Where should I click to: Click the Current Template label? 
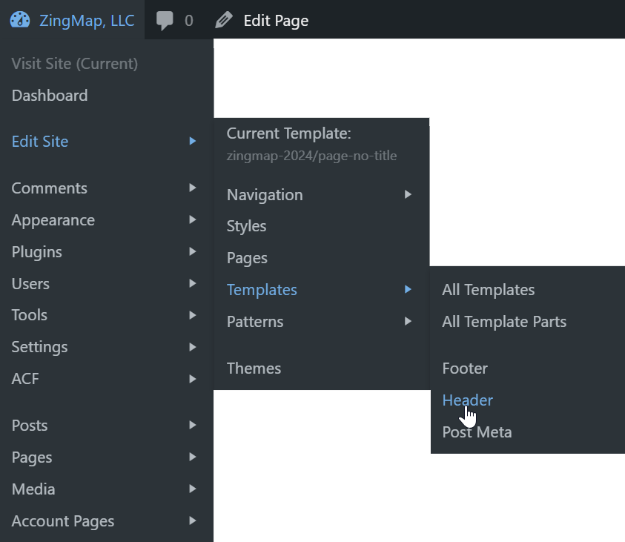pyautogui.click(x=289, y=133)
